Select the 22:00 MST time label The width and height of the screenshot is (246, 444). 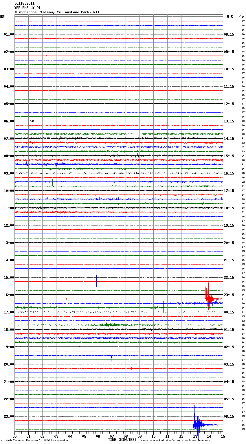point(9,399)
